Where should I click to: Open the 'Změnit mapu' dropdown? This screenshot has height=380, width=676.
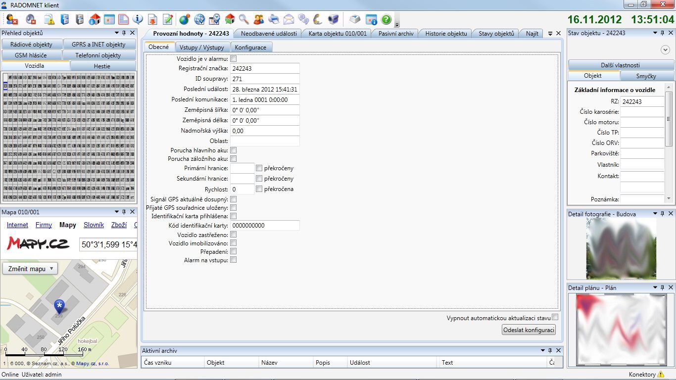pyautogui.click(x=30, y=269)
